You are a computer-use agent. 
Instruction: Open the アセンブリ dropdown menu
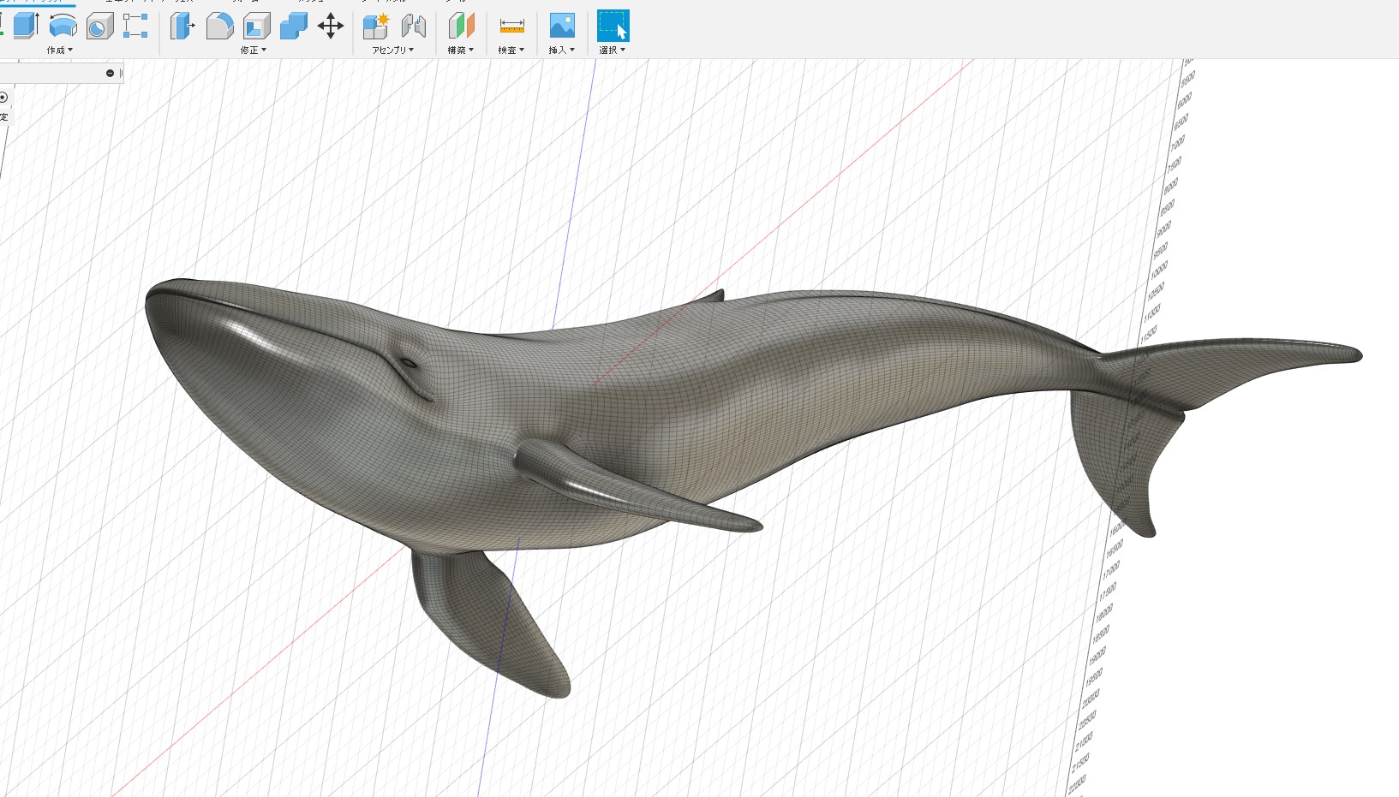[x=393, y=50]
